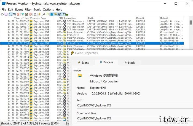Open the Highlight tool icon

pyautogui.click(x=27, y=14)
